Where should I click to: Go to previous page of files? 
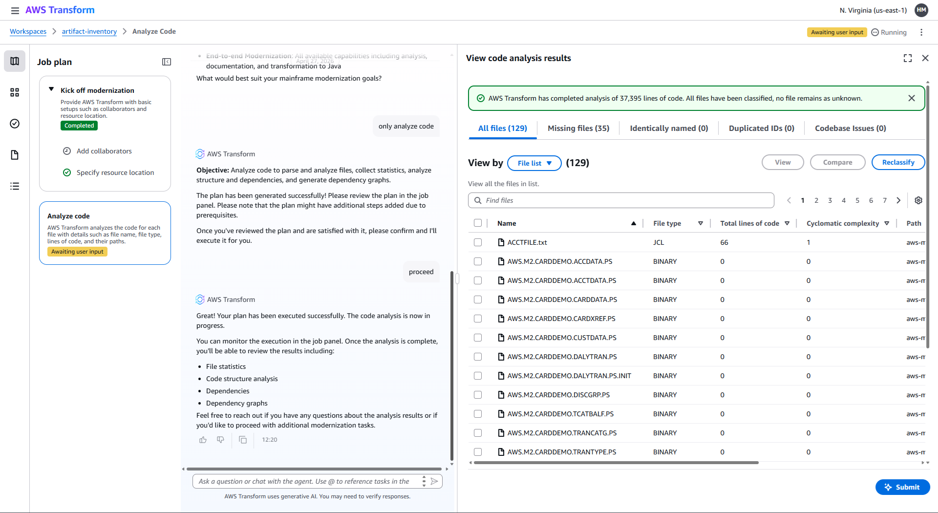tap(789, 200)
